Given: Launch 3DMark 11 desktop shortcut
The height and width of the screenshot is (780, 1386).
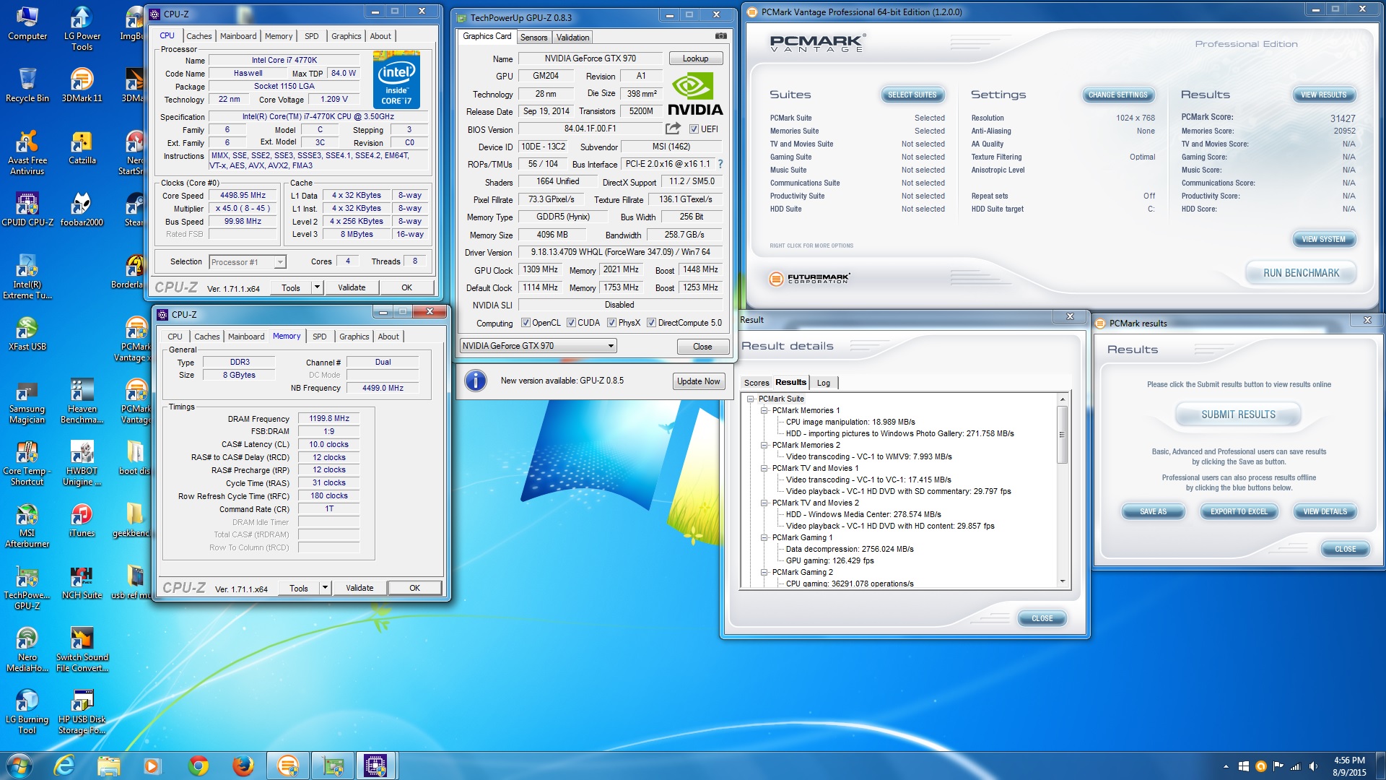Looking at the screenshot, I should pyautogui.click(x=82, y=85).
